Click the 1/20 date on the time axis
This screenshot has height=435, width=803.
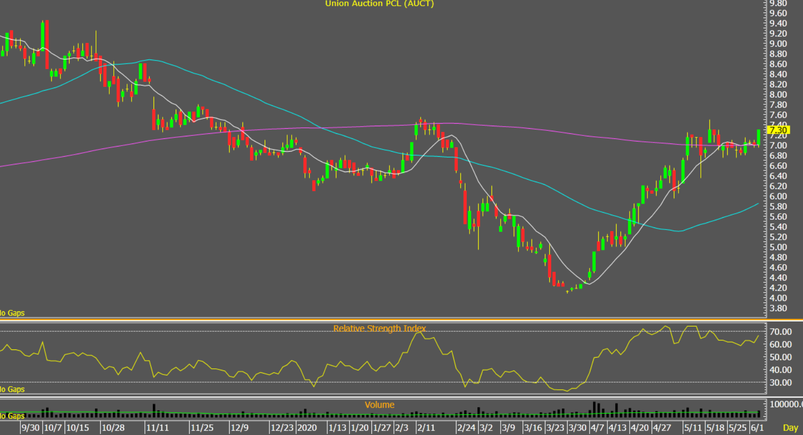[360, 428]
